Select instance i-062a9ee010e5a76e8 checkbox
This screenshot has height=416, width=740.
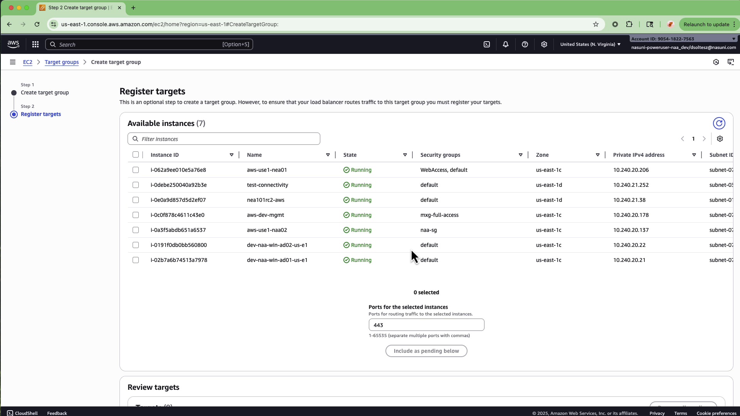(136, 170)
